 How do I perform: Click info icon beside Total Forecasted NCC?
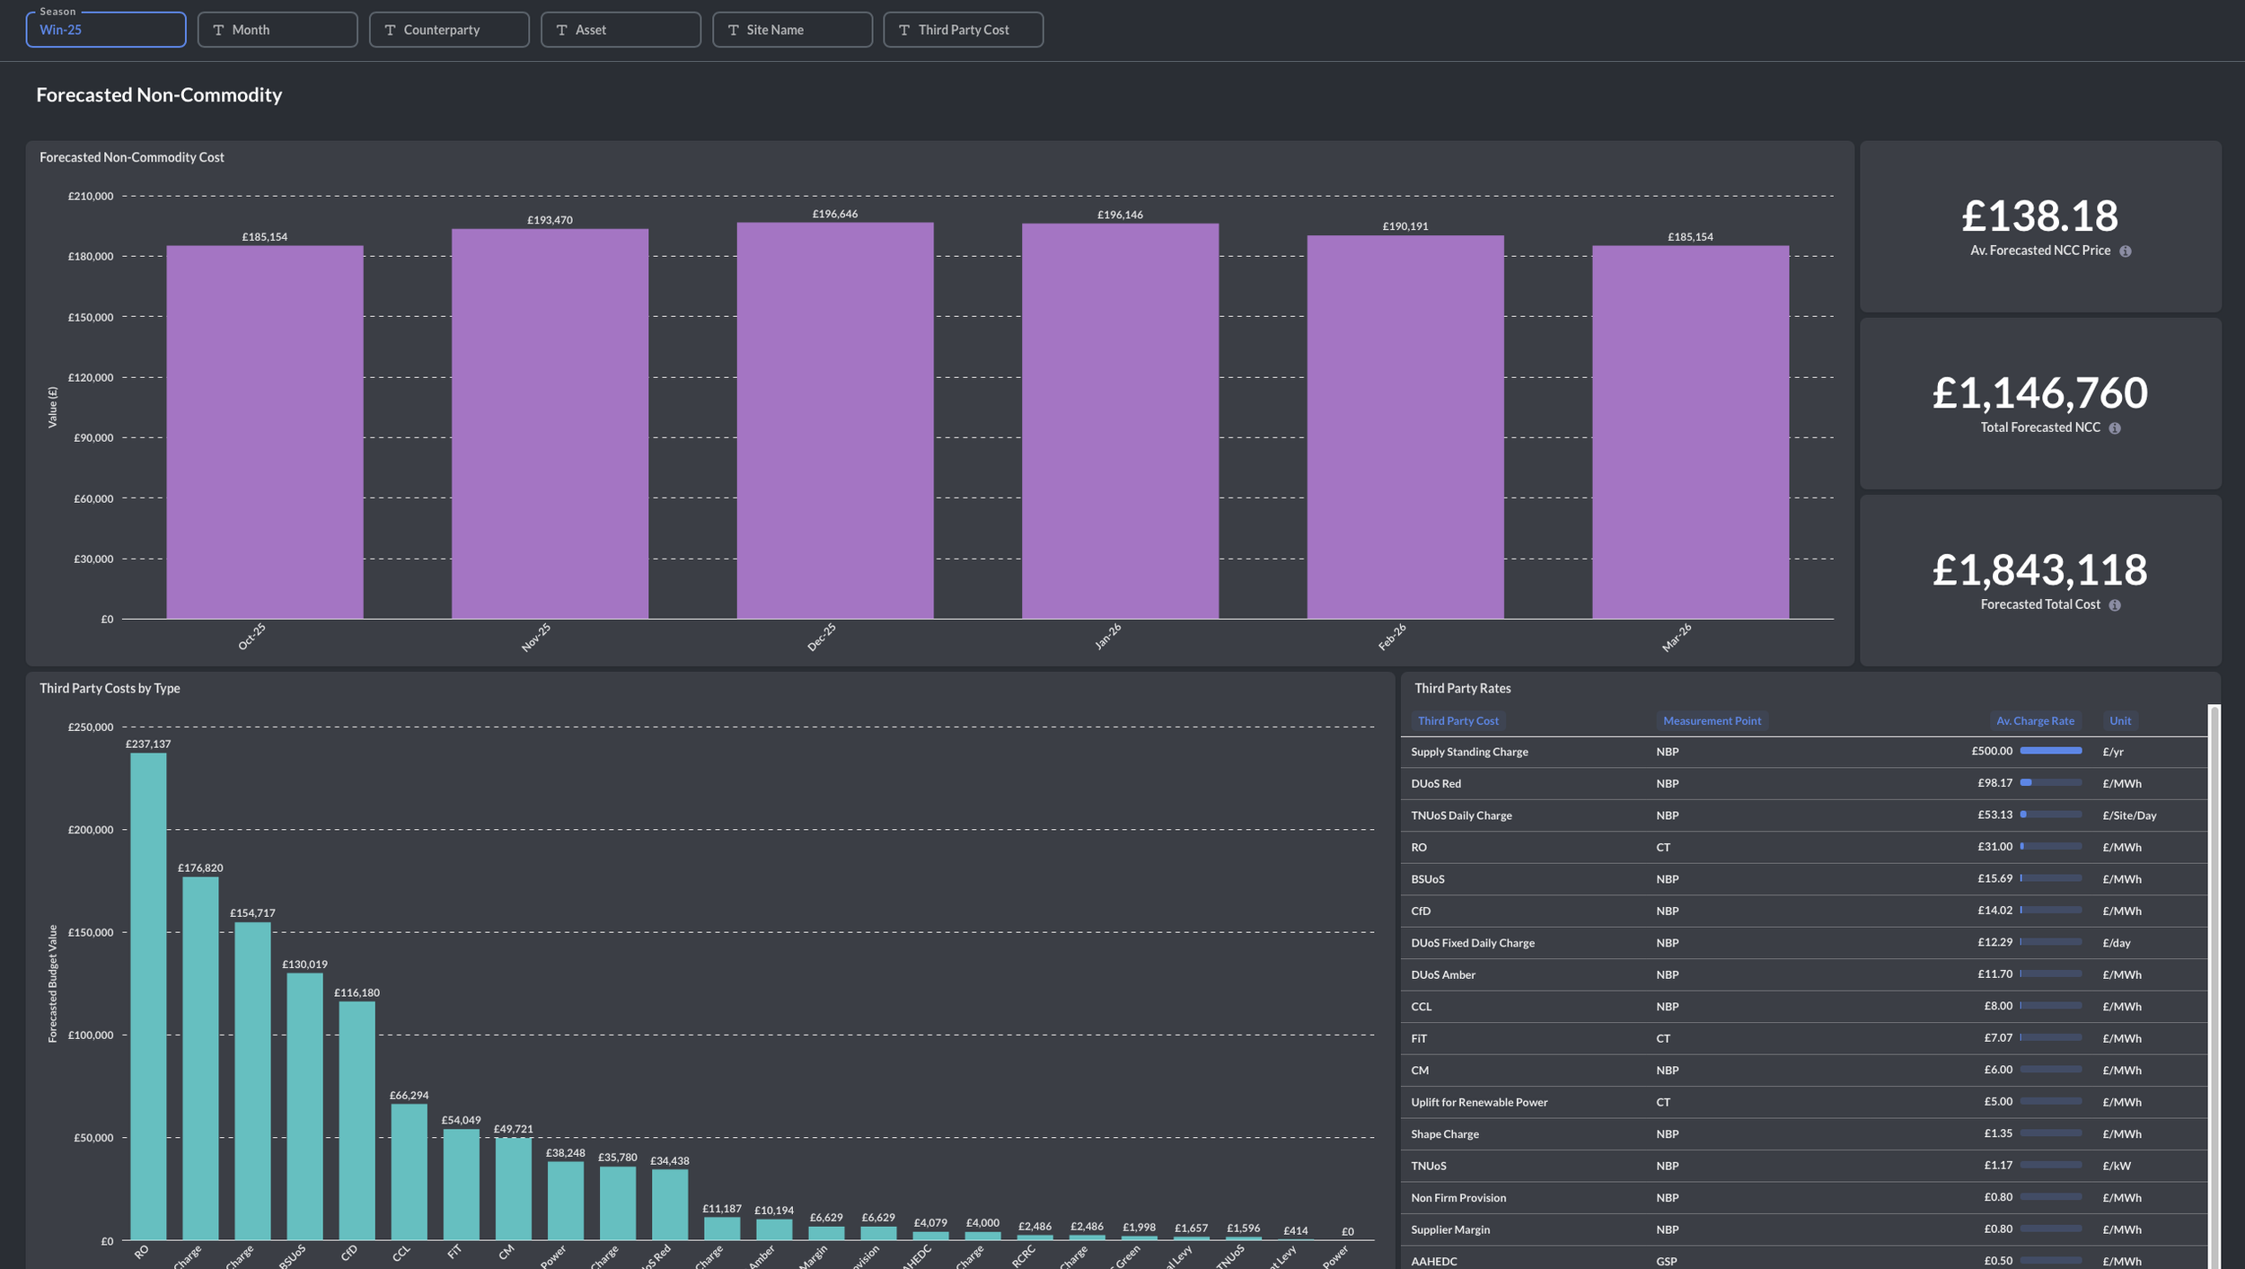(x=2114, y=428)
